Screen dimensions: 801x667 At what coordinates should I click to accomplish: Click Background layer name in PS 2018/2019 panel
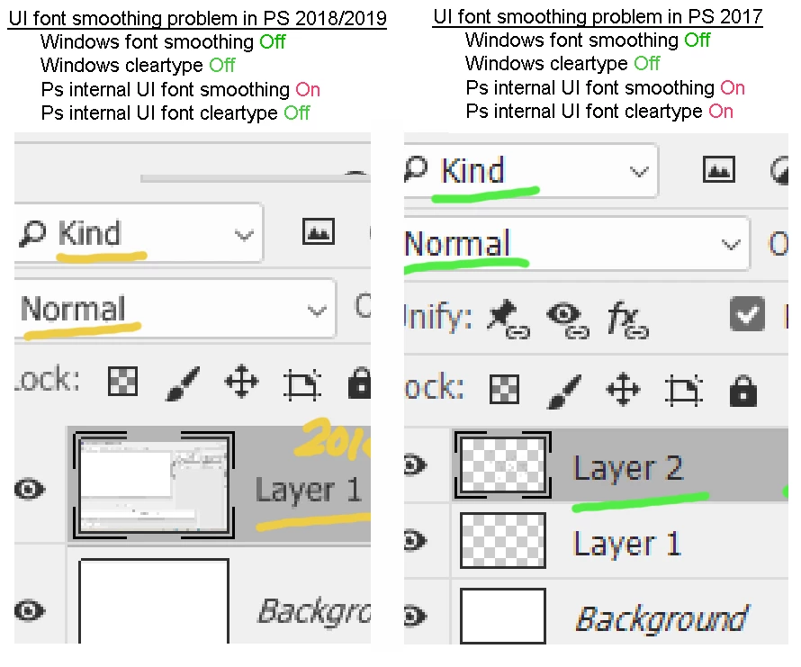(314, 611)
